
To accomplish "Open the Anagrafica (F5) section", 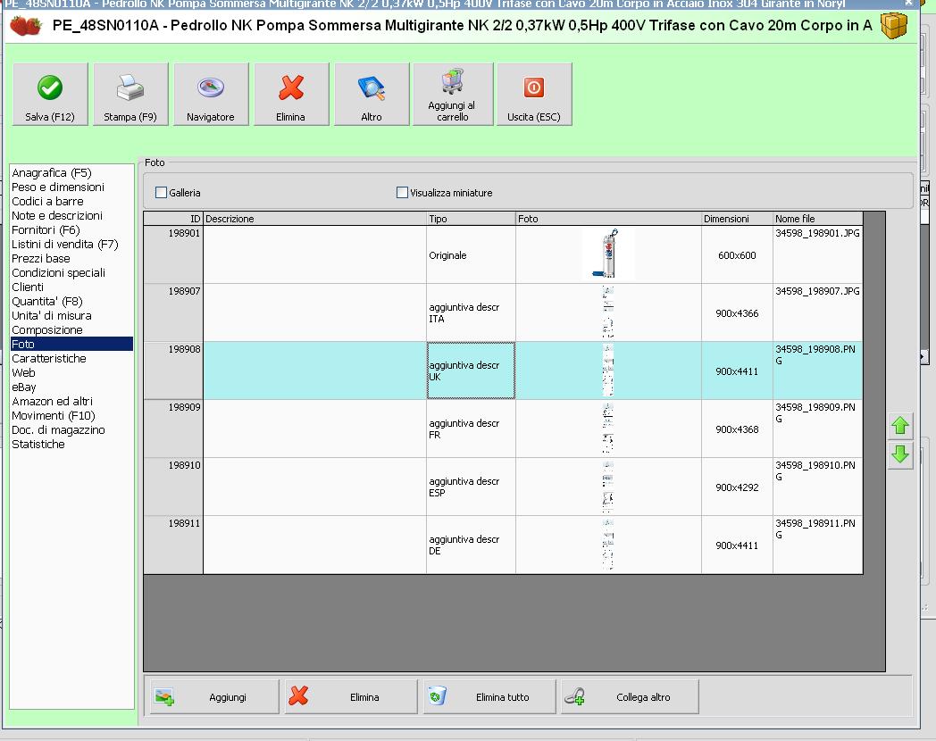I will click(x=51, y=173).
